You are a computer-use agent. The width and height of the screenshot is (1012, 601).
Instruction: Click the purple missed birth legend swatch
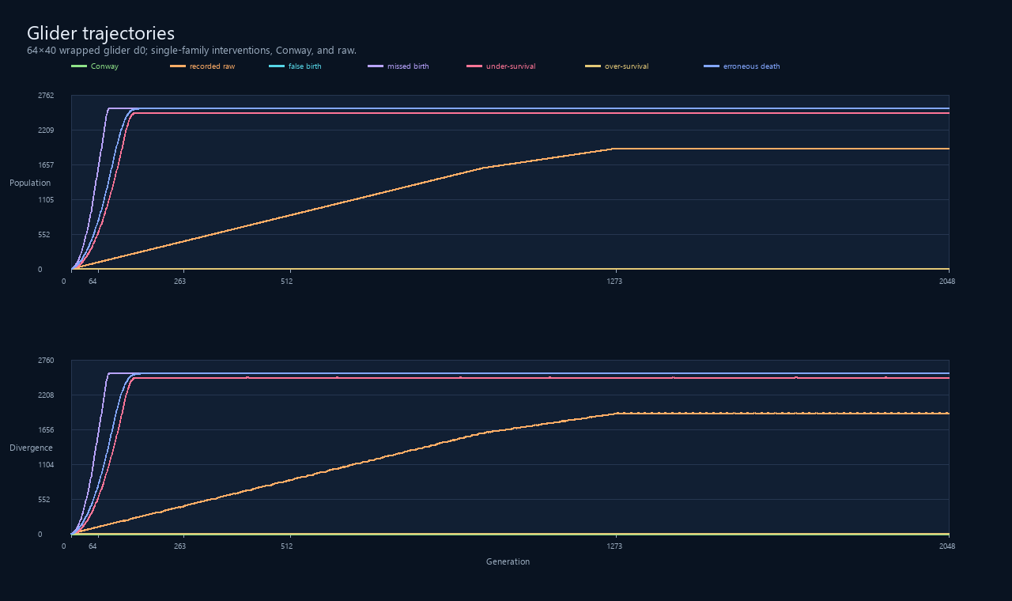coord(376,66)
